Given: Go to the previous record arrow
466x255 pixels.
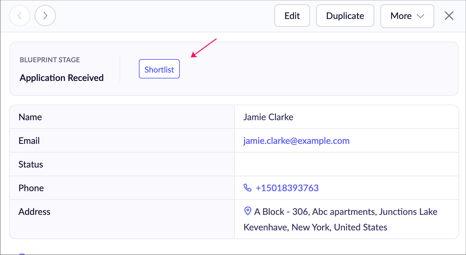Looking at the screenshot, I should click(x=20, y=16).
